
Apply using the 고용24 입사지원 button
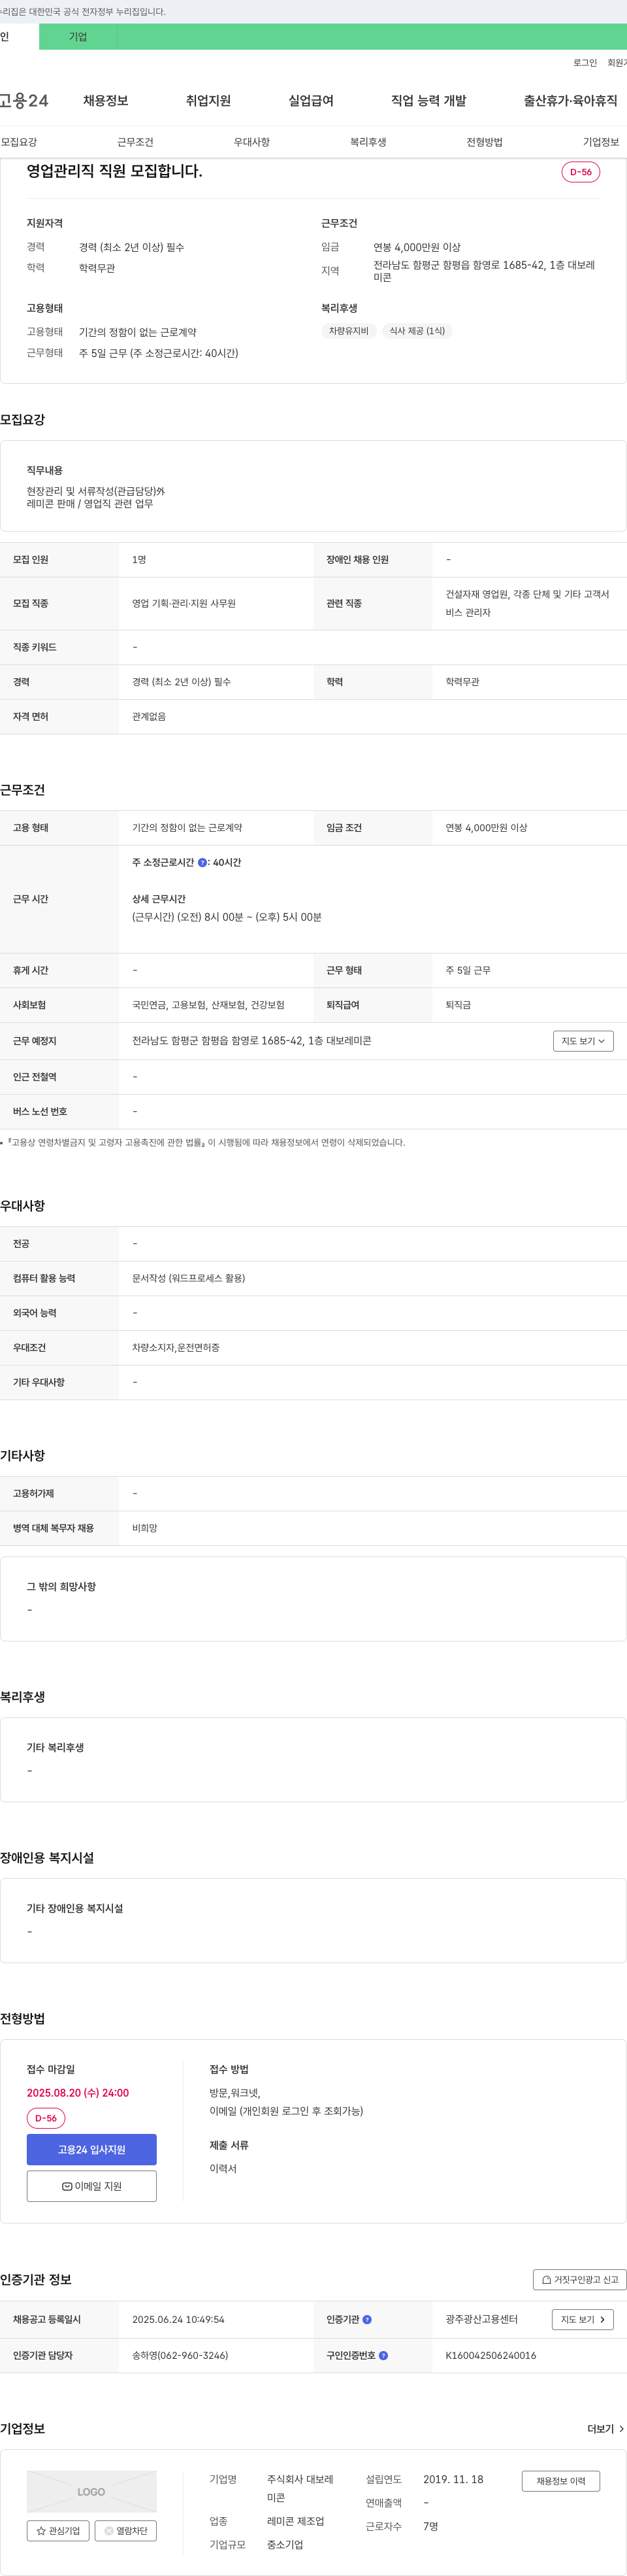click(x=92, y=2149)
